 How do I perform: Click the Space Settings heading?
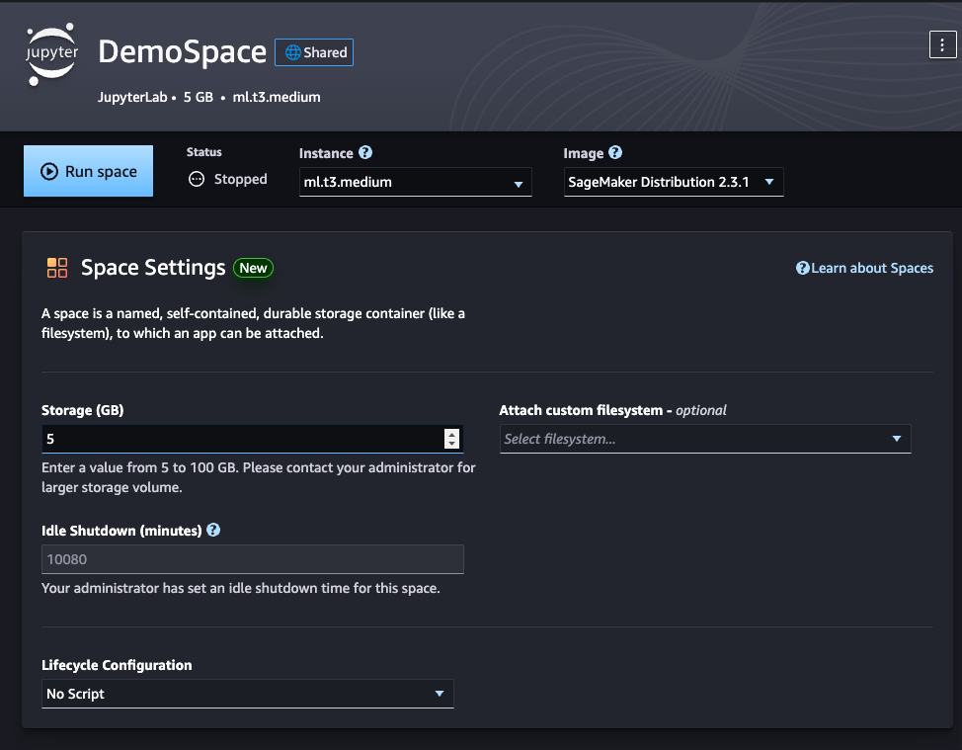point(153,268)
